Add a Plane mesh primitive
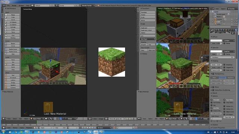The image size is (239, 134). [x=12, y=15]
